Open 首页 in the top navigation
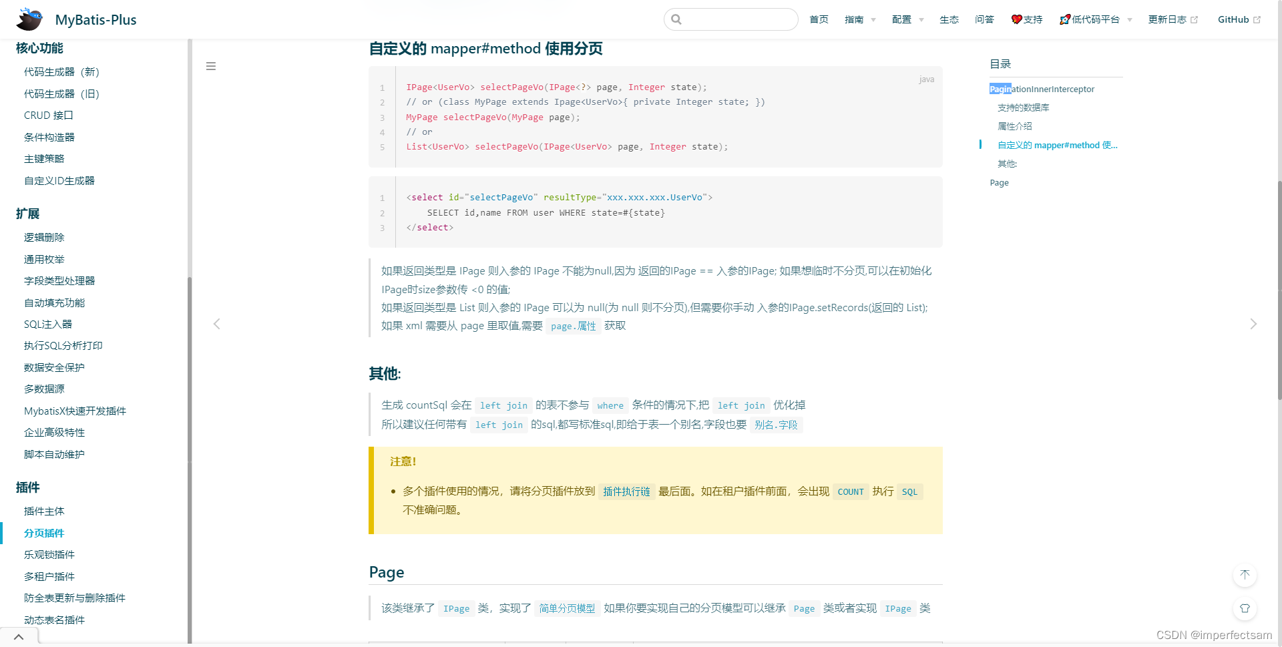Image resolution: width=1282 pixels, height=647 pixels. [x=819, y=19]
